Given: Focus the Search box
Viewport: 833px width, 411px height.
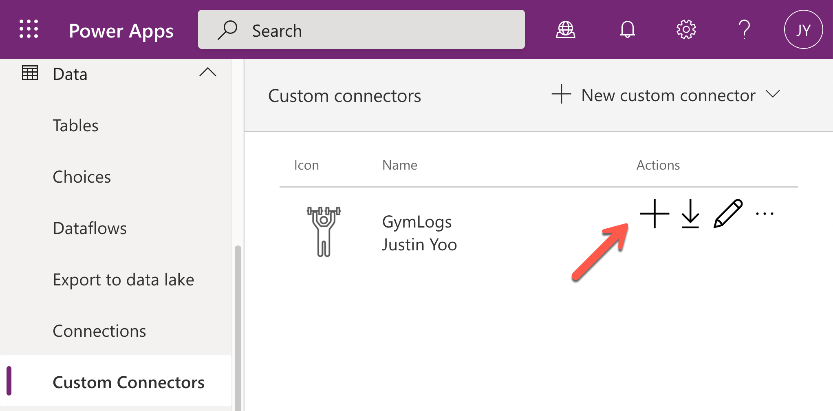Looking at the screenshot, I should (x=361, y=30).
